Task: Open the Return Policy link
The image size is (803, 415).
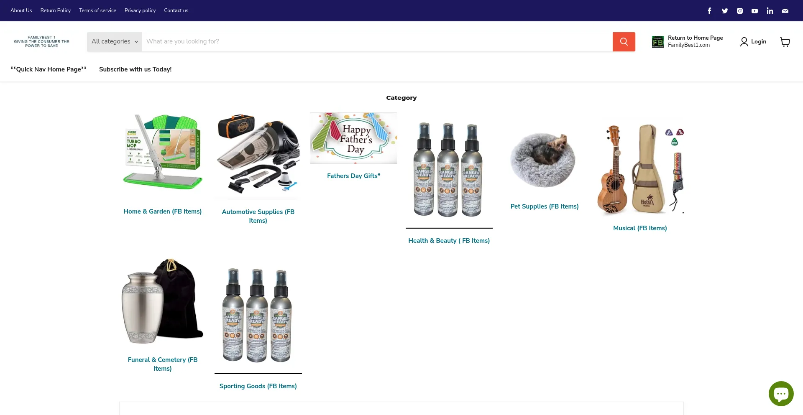Action: coord(56,10)
